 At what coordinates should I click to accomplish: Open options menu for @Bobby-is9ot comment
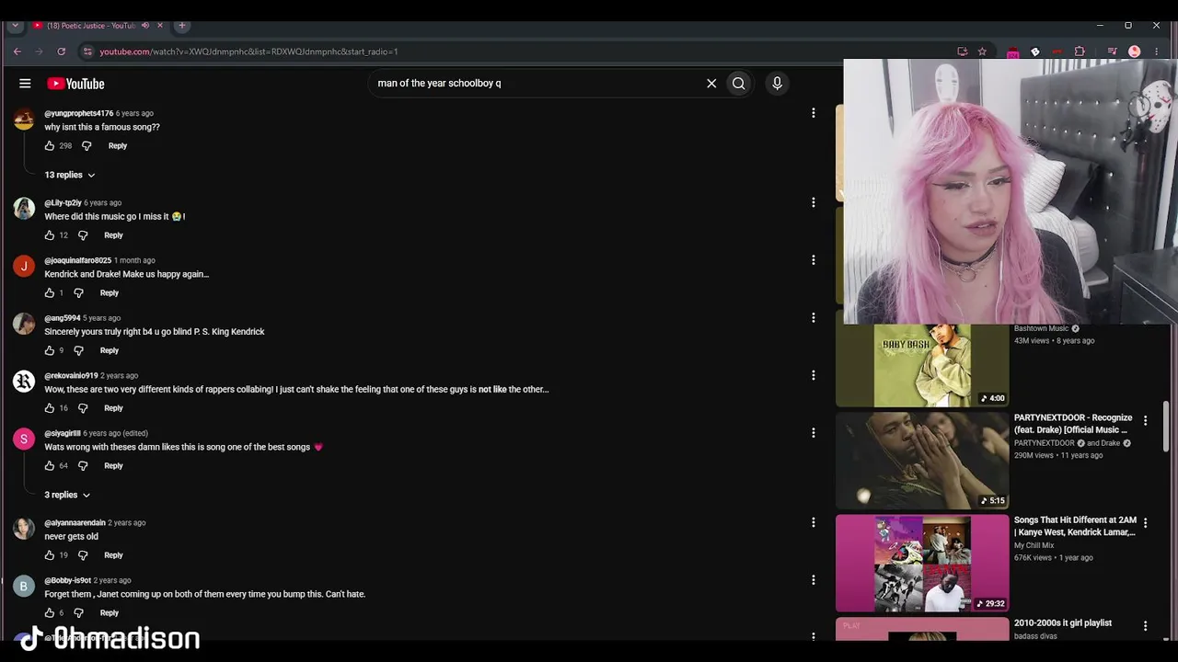pos(813,580)
